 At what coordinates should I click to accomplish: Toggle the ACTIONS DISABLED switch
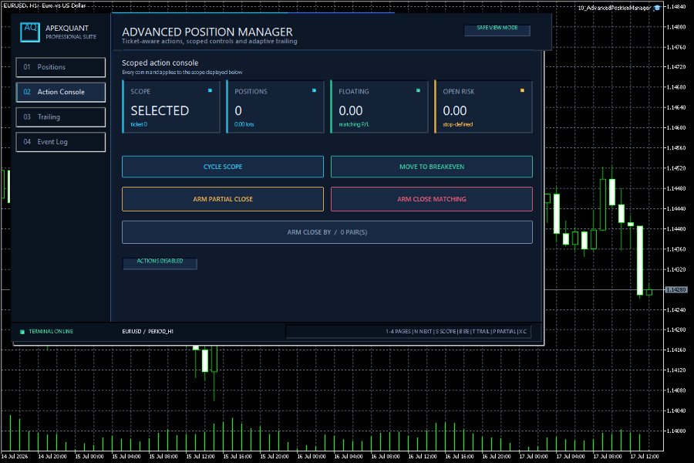pos(160,263)
